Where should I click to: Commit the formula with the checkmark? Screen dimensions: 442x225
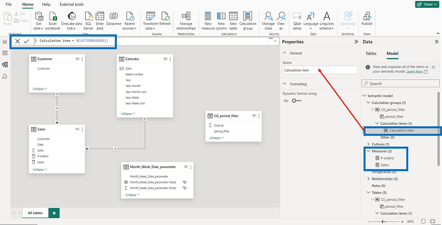point(27,41)
